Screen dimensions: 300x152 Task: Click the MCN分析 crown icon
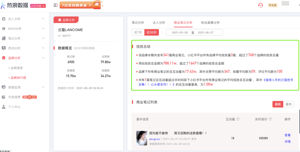(4, 29)
